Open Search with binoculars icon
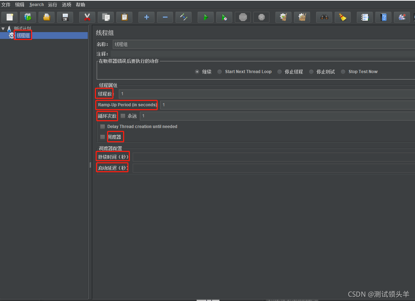The width and height of the screenshot is (415, 301). pos(324,17)
